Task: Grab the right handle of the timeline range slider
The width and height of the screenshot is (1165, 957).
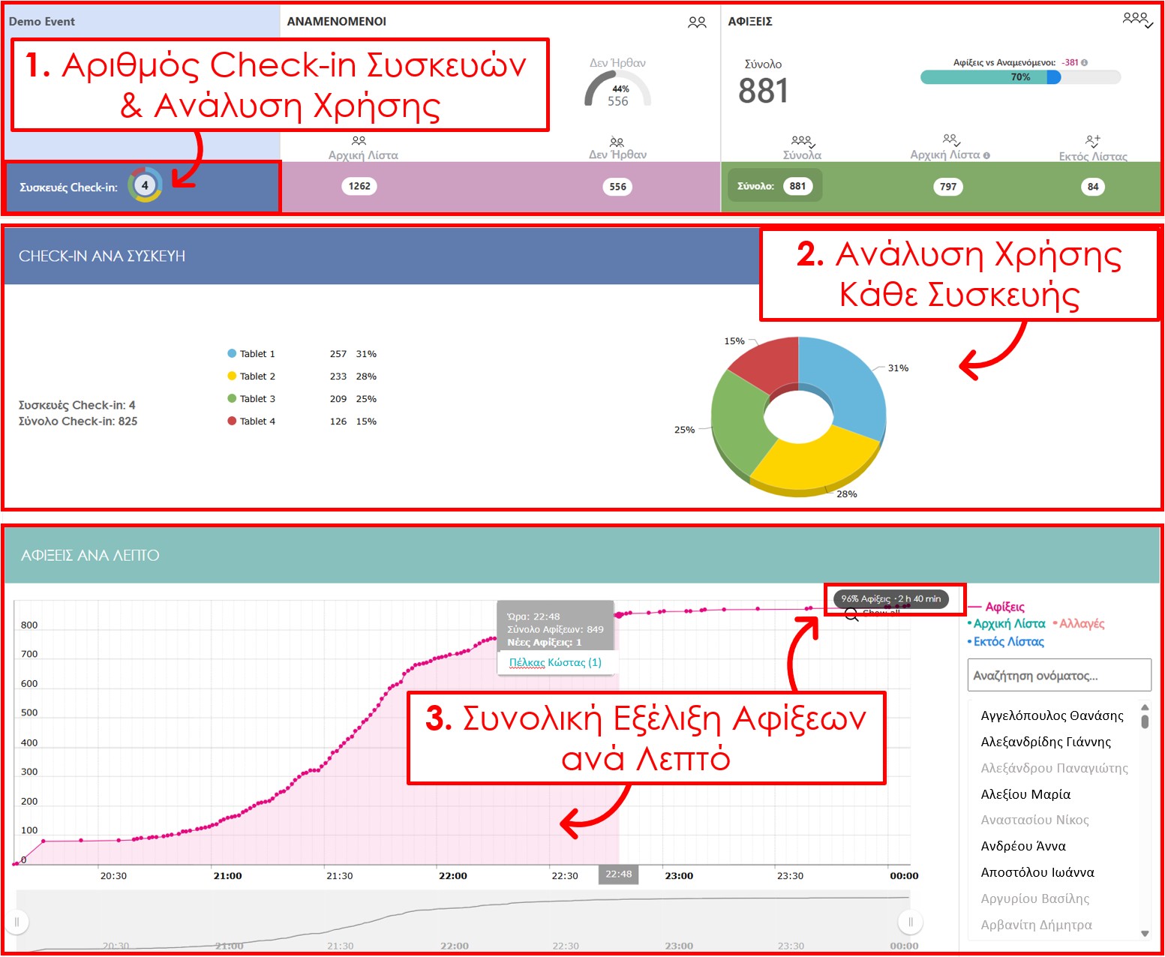Action: coord(910,922)
